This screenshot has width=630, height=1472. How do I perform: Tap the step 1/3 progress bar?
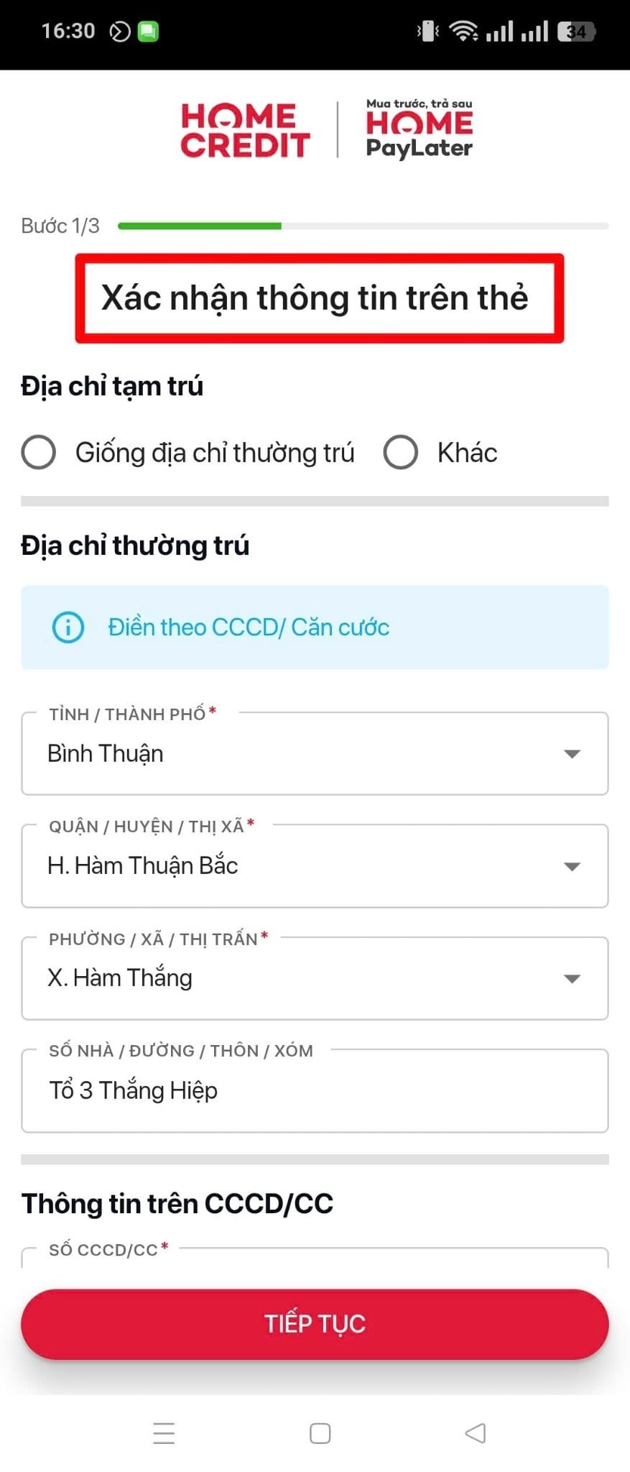[x=363, y=226]
